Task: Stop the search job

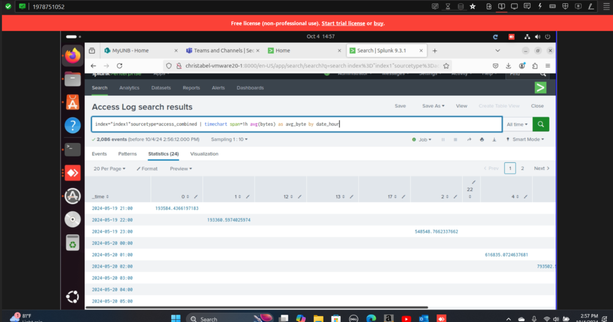Action: click(455, 140)
